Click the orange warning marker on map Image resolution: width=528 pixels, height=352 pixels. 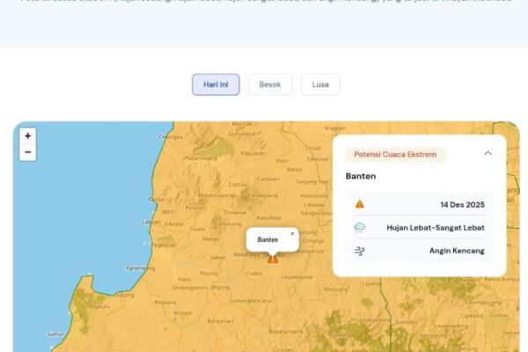273,259
